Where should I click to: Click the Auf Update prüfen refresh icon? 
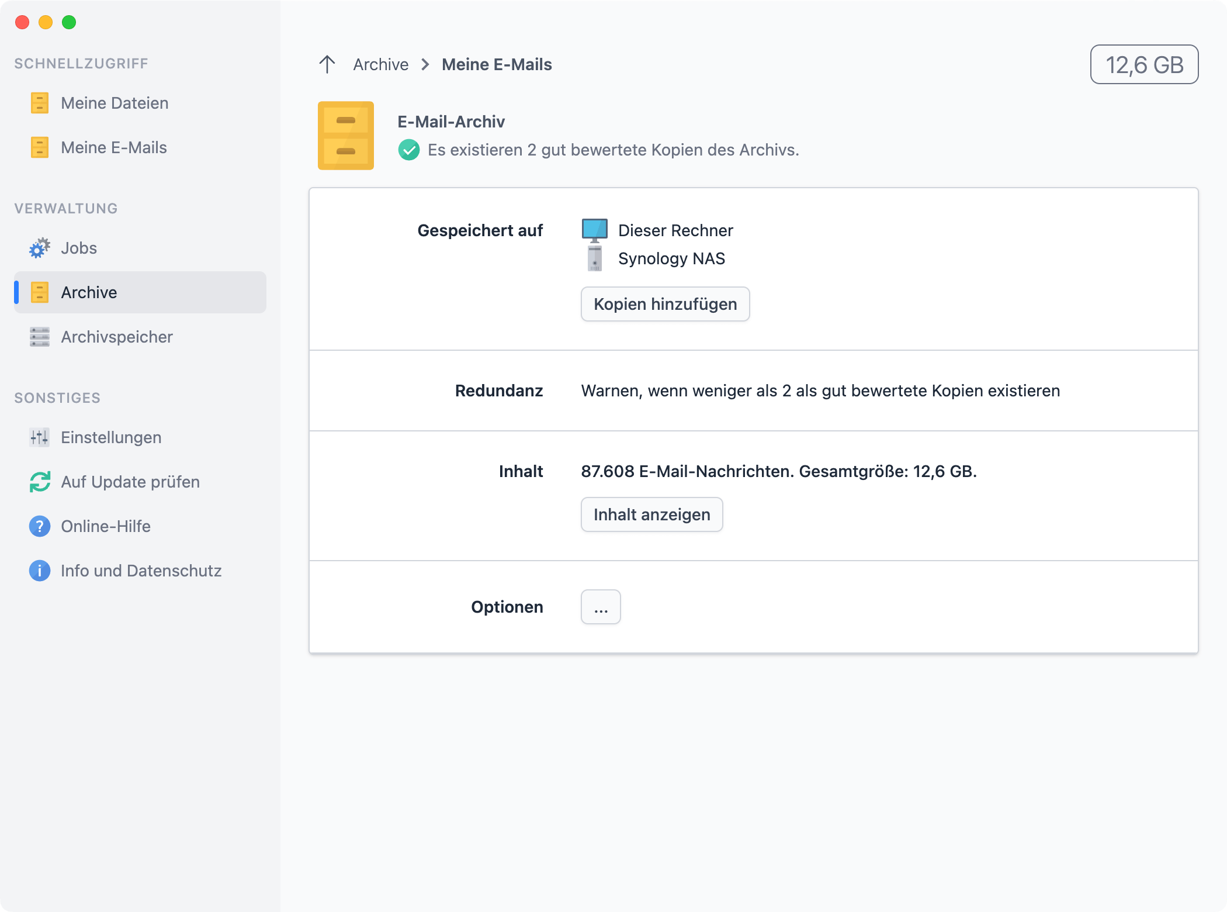39,482
